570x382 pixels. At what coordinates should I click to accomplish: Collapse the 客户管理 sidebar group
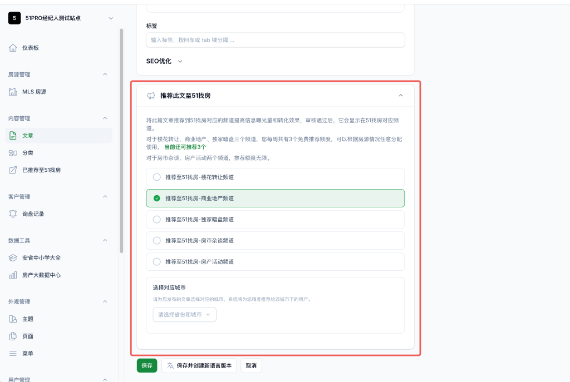tap(105, 197)
